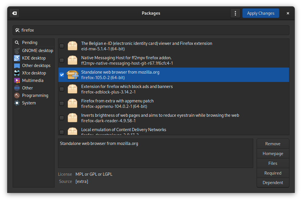
Task: Click the firefox package box icon
Action: point(72,74)
